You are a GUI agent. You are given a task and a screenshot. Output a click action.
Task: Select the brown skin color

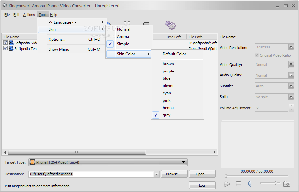click(x=178, y=64)
